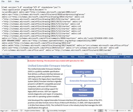Viewport: 133px width, 112px height.
Task: Click paragraph starting Intel developed the original
Action: (65, 104)
